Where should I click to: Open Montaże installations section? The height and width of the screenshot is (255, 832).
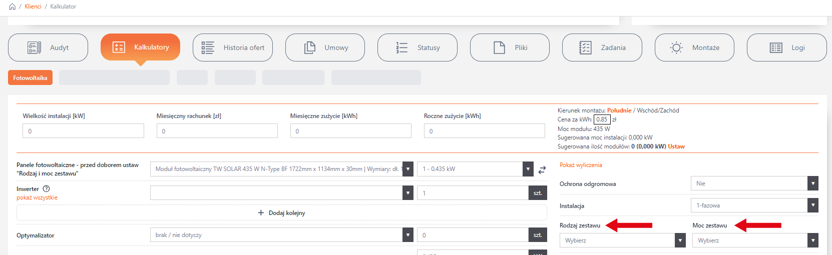pyautogui.click(x=694, y=47)
